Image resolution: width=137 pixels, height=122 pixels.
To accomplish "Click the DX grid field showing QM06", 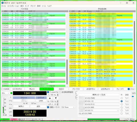I will click(x=41, y=101).
